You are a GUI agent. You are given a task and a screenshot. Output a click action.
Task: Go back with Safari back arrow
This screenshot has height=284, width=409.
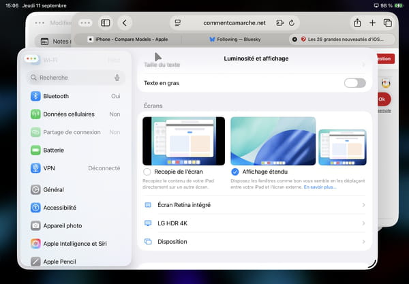[124, 22]
